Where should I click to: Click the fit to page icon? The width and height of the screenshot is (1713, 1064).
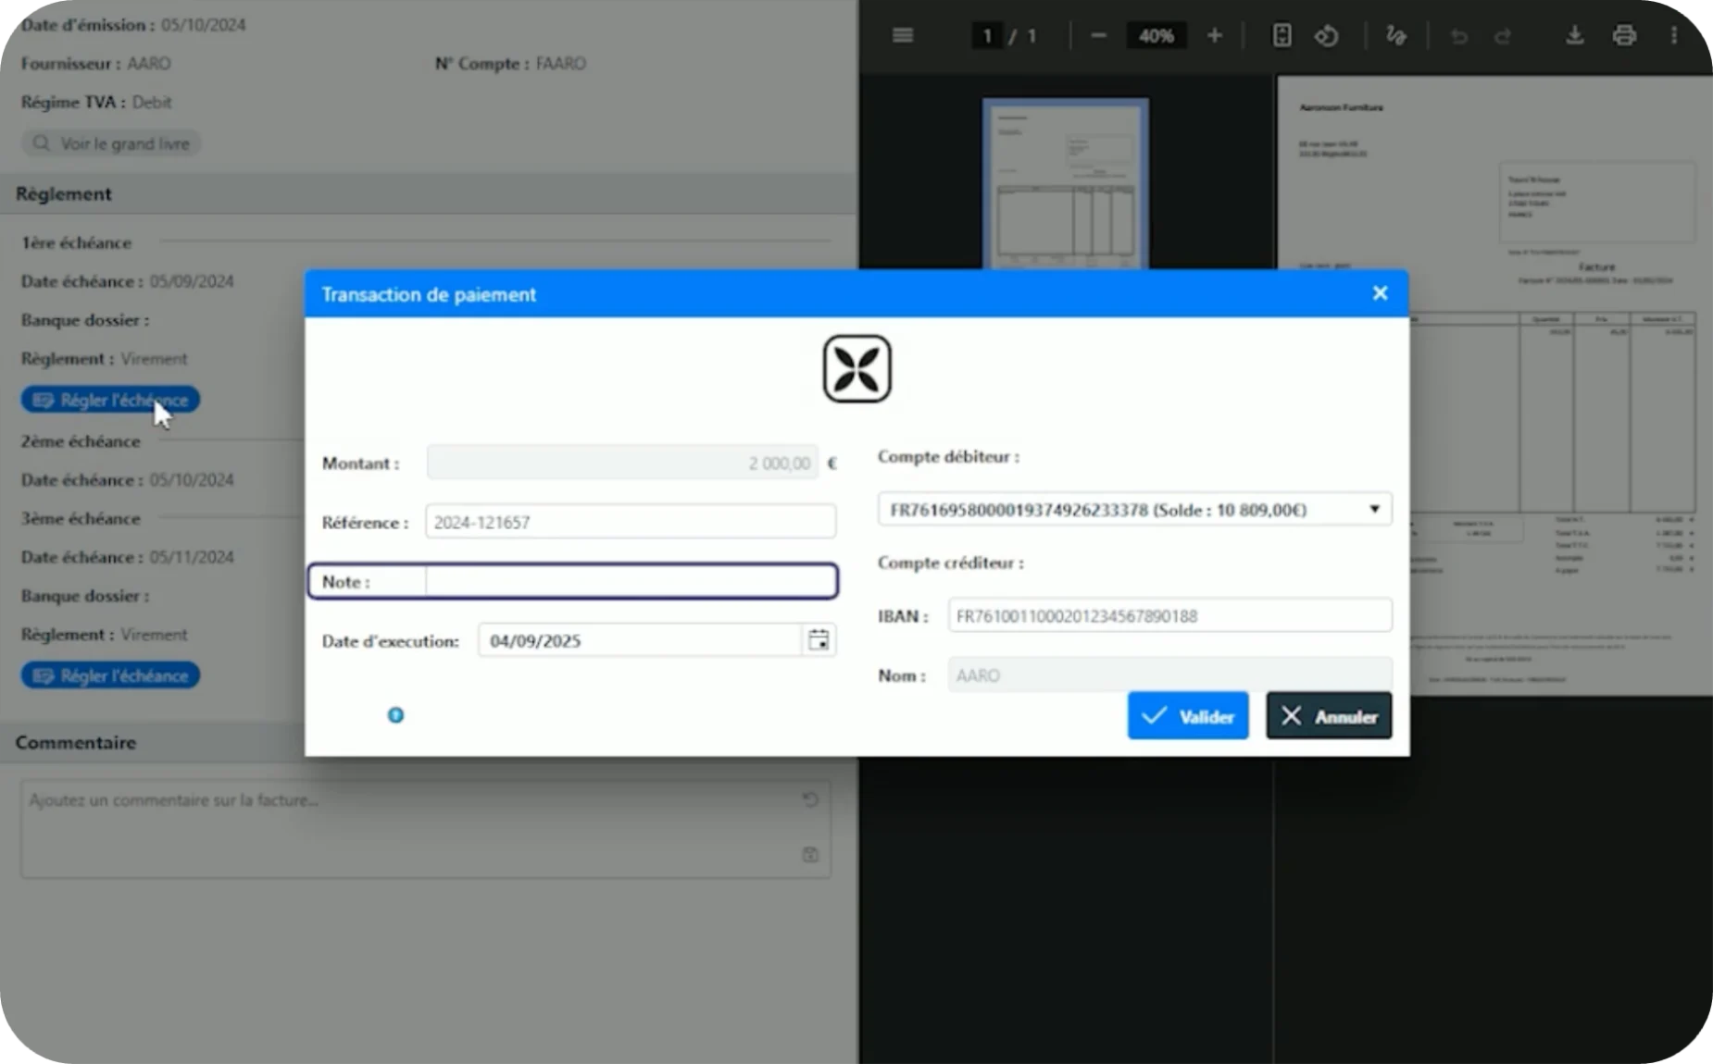point(1282,35)
